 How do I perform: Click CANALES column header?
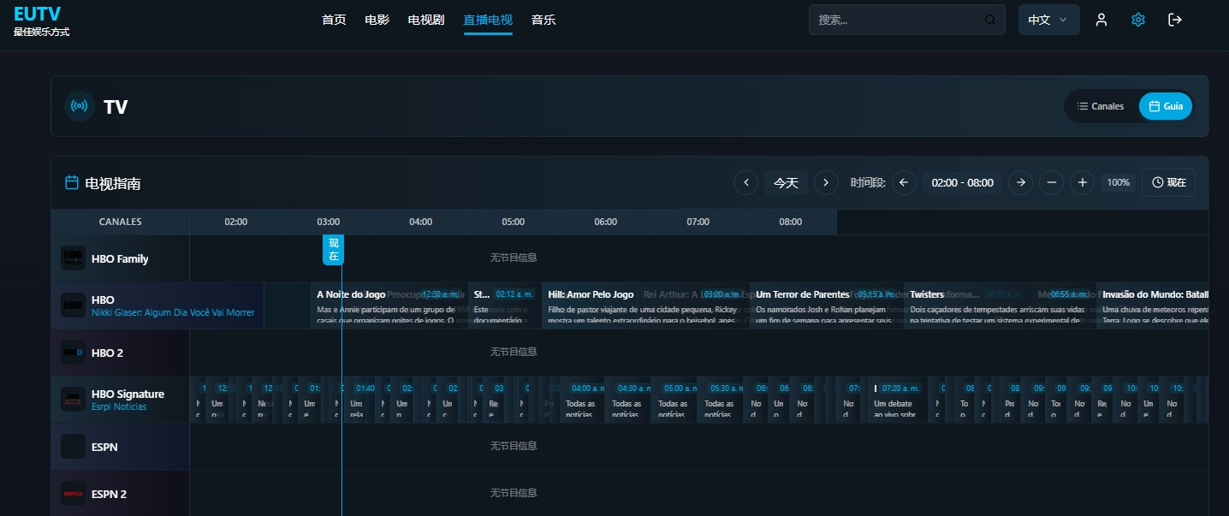click(x=121, y=222)
